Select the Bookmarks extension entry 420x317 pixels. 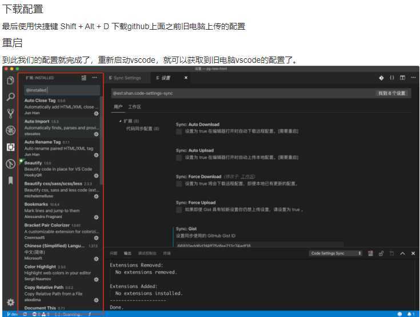(x=62, y=210)
